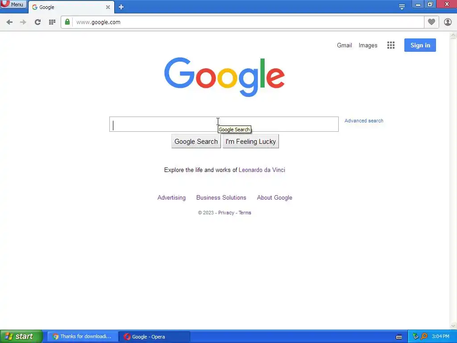457x343 pixels.
Task: Open the Advertising footer link
Action: point(171,198)
